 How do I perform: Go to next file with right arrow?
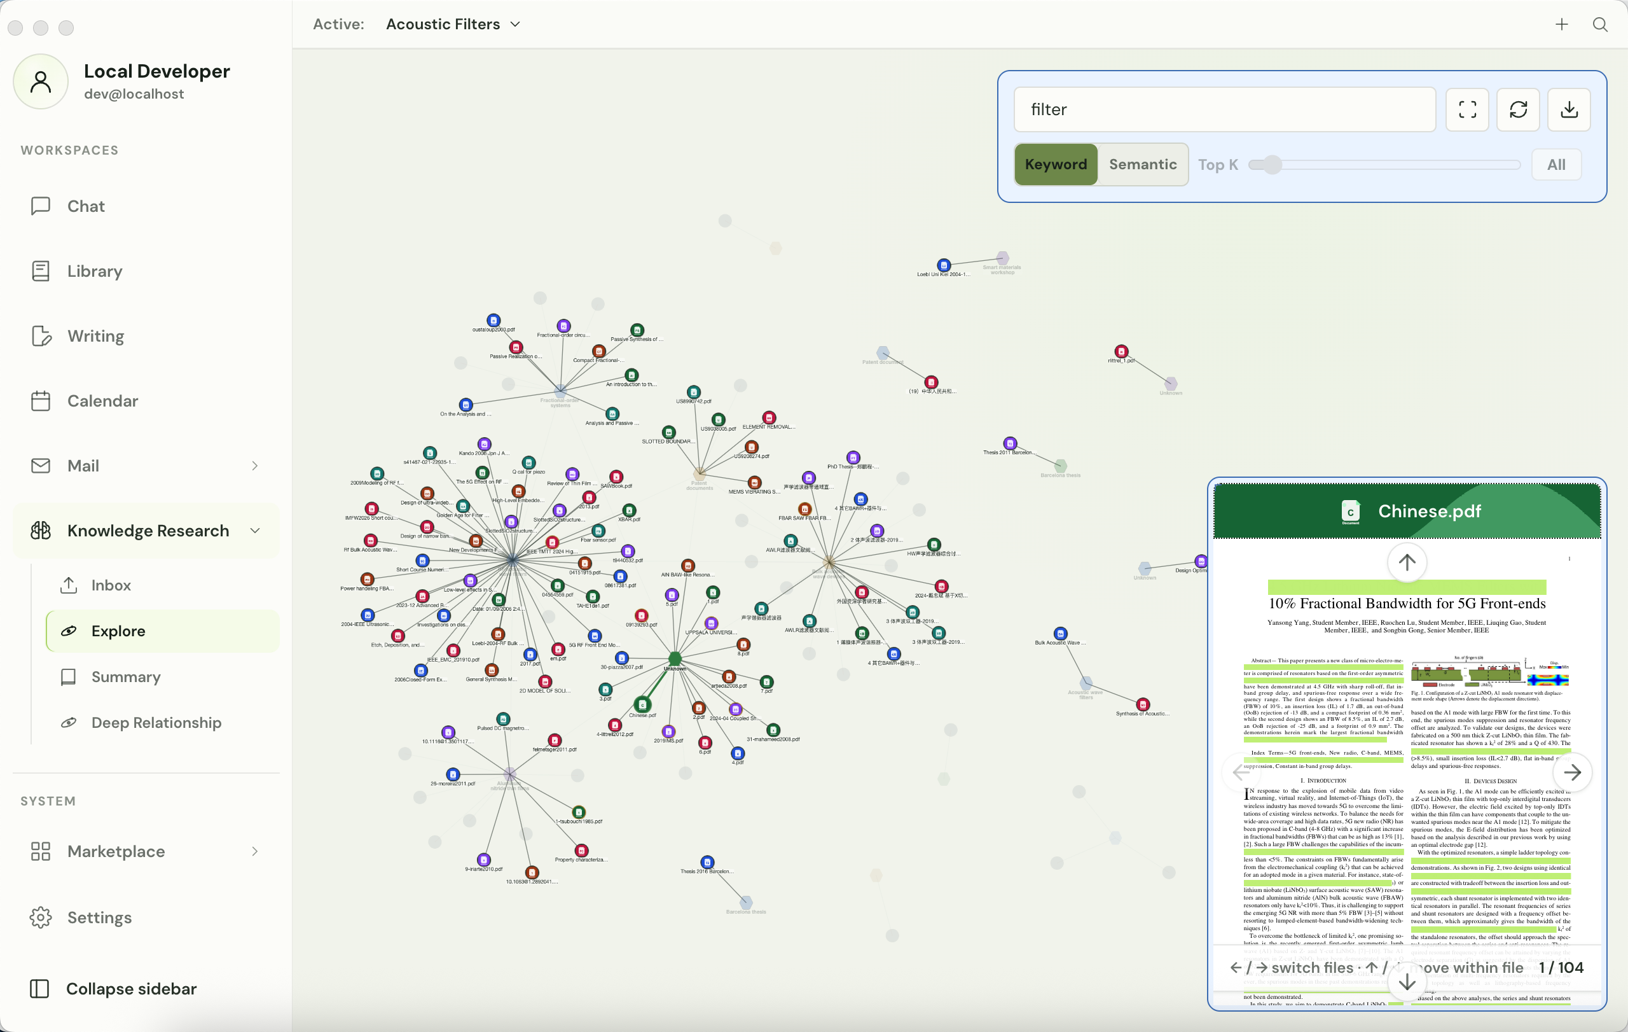[1573, 772]
